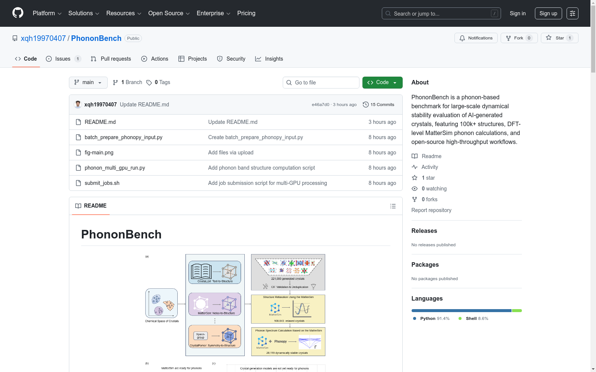Open the Security tab
This screenshot has width=596, height=372.
point(231,59)
